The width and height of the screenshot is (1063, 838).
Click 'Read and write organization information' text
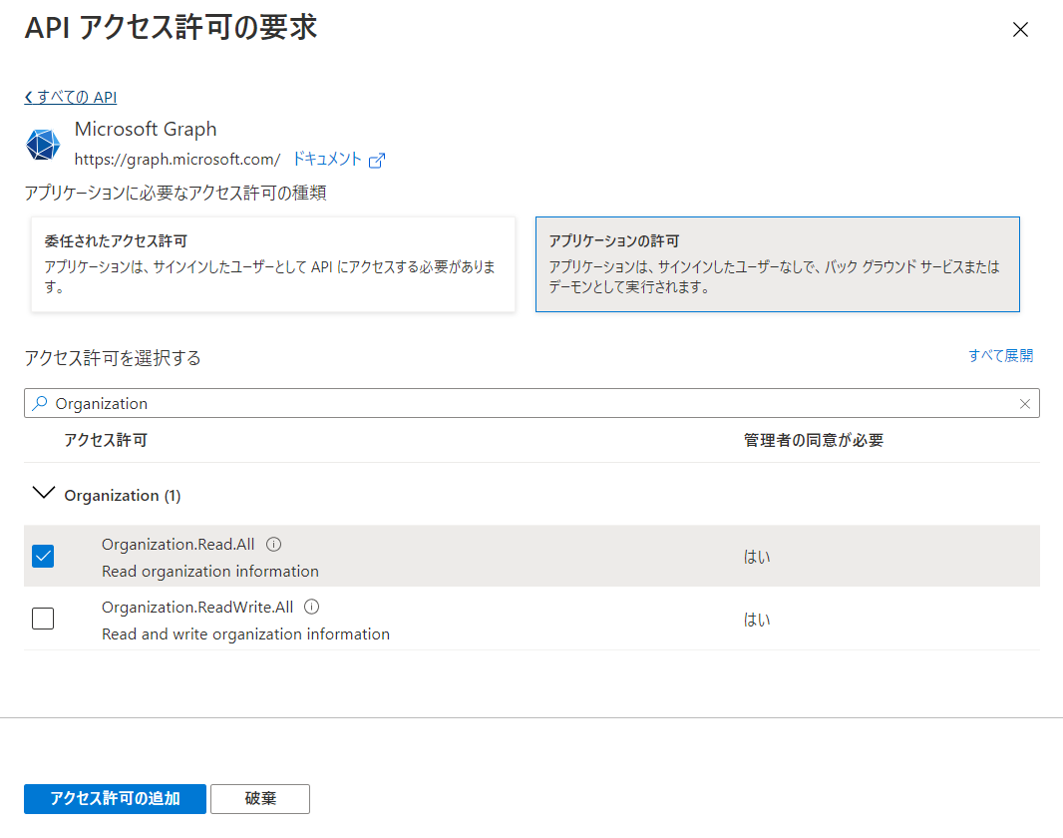245,633
